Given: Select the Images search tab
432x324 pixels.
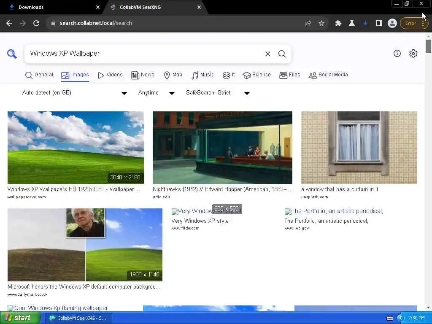Looking at the screenshot, I should 75,75.
